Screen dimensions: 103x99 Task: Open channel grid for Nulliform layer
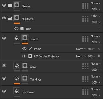tap(85, 19)
